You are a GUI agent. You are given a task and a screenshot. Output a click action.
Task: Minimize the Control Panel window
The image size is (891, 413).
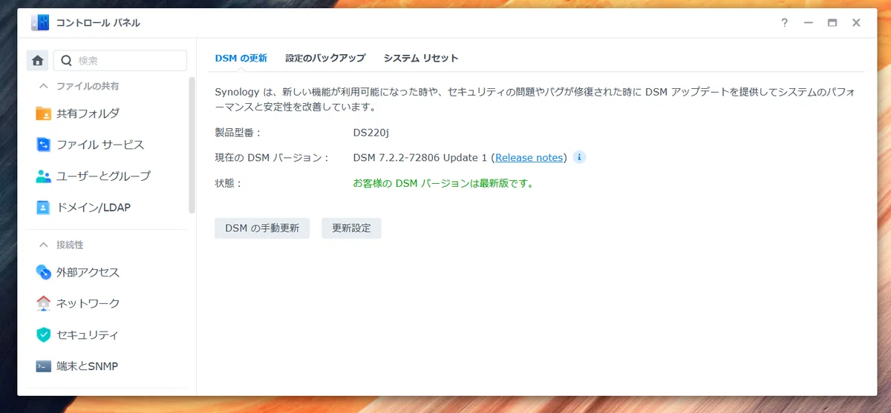(x=809, y=23)
